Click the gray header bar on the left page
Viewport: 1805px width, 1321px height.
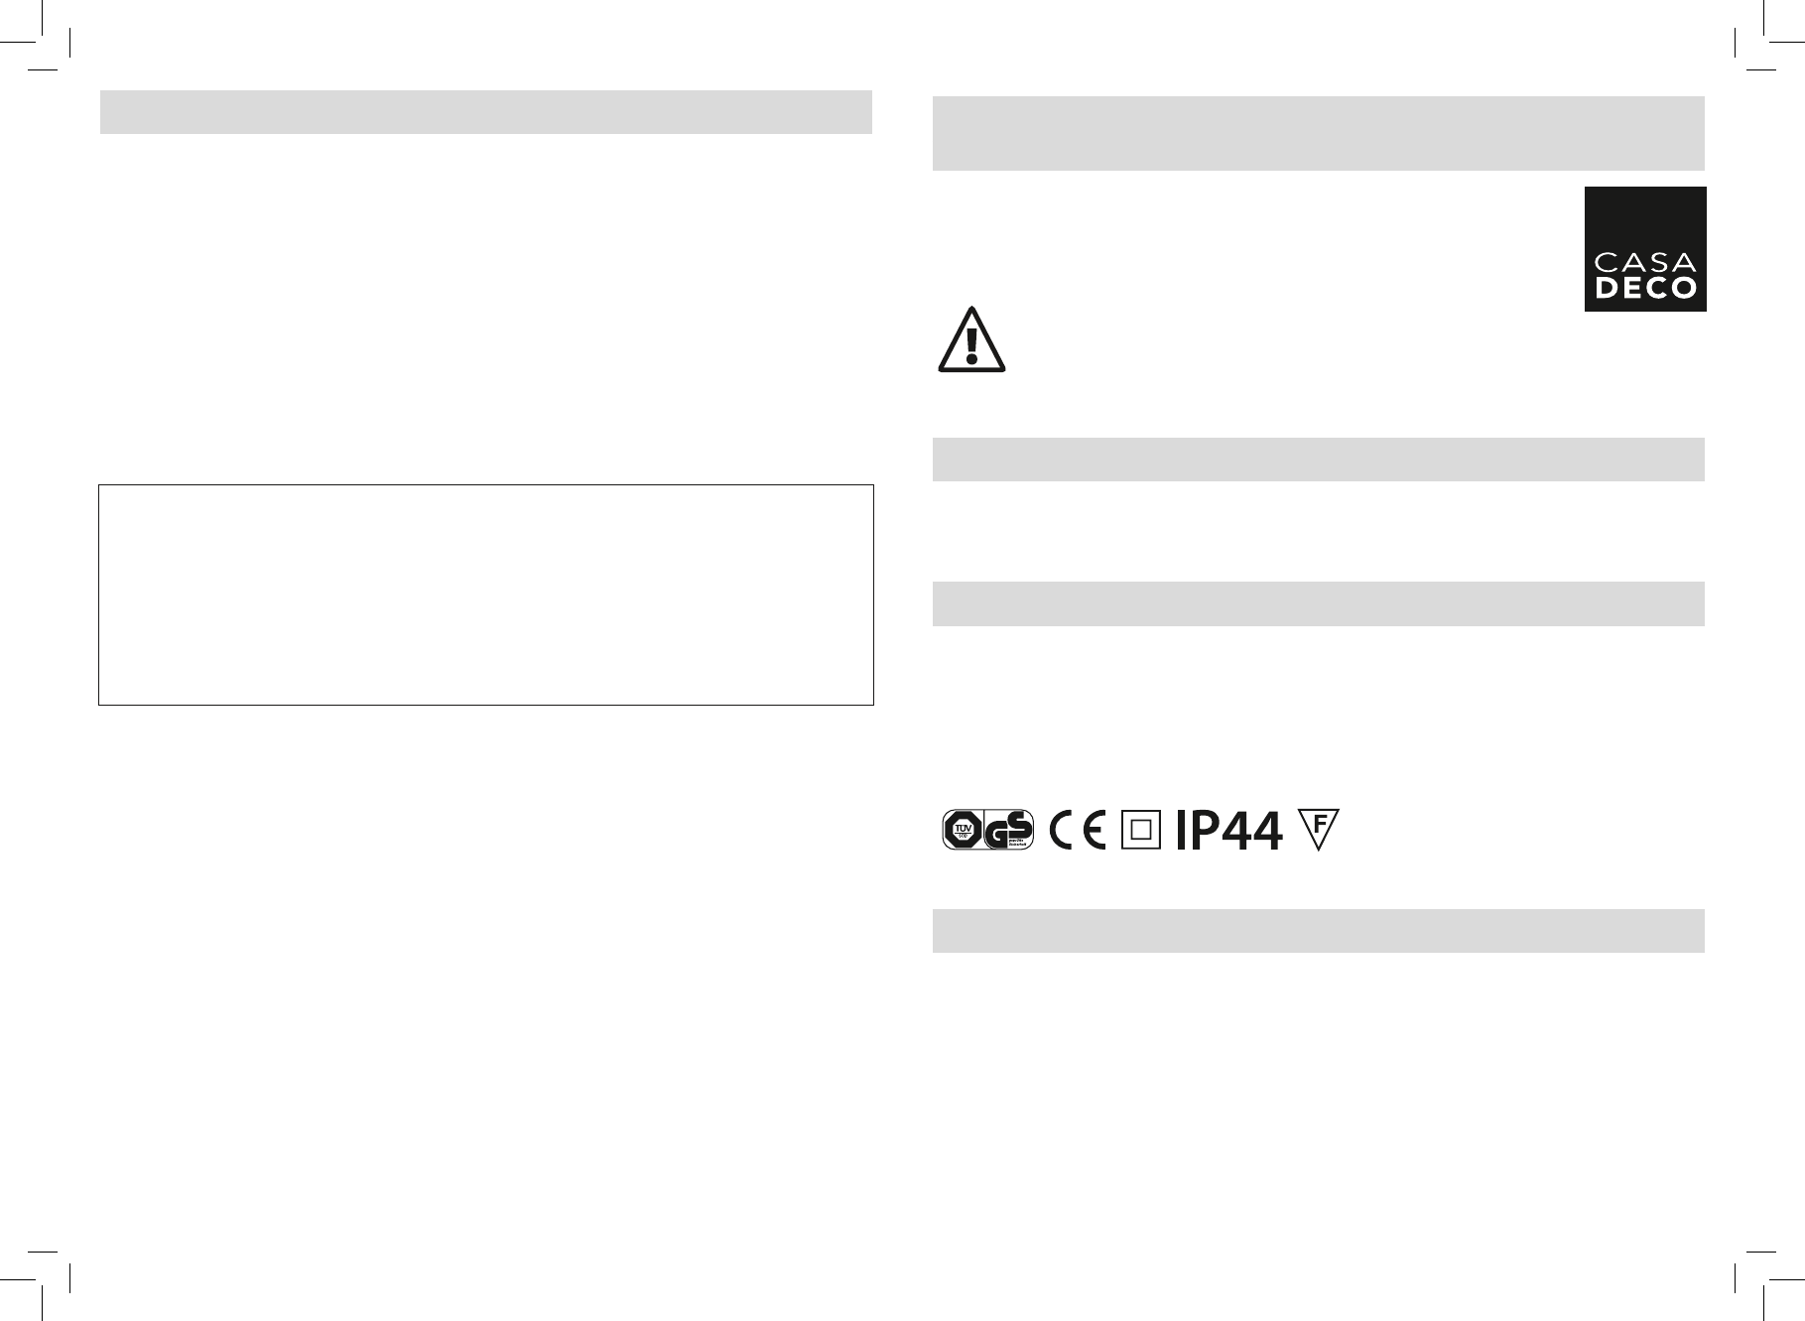click(486, 112)
